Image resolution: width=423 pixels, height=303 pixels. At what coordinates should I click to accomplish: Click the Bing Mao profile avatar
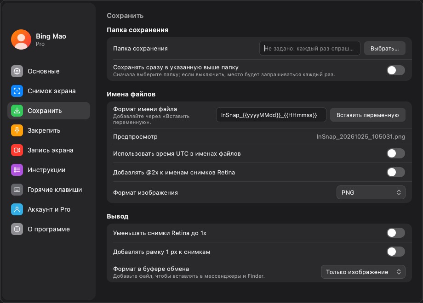[21, 39]
